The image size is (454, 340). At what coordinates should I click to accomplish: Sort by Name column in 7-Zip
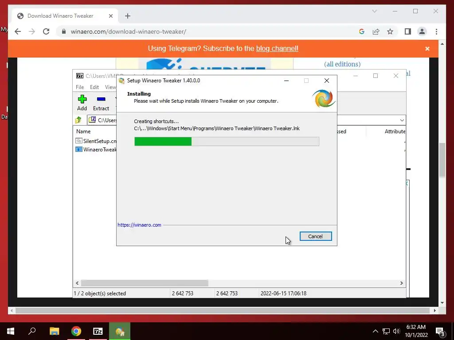point(83,131)
